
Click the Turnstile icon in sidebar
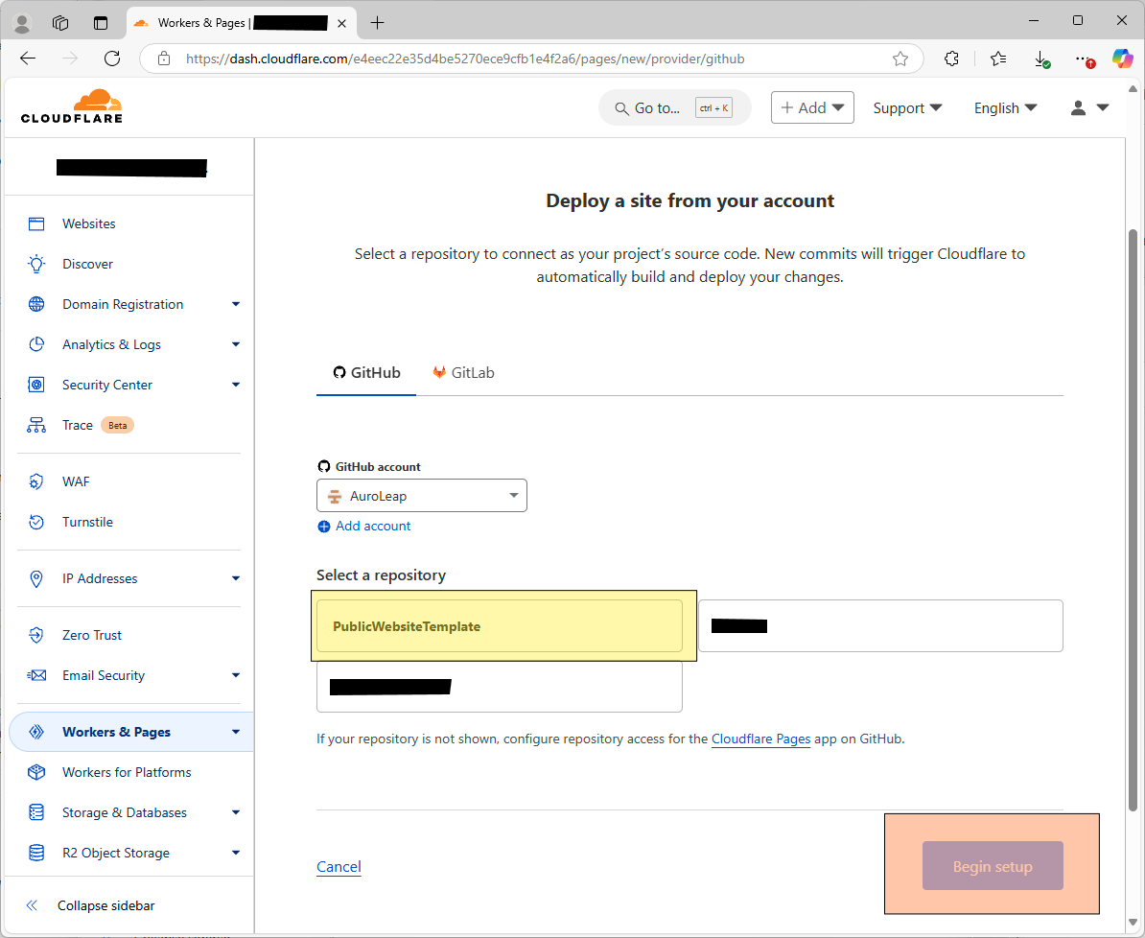36,522
